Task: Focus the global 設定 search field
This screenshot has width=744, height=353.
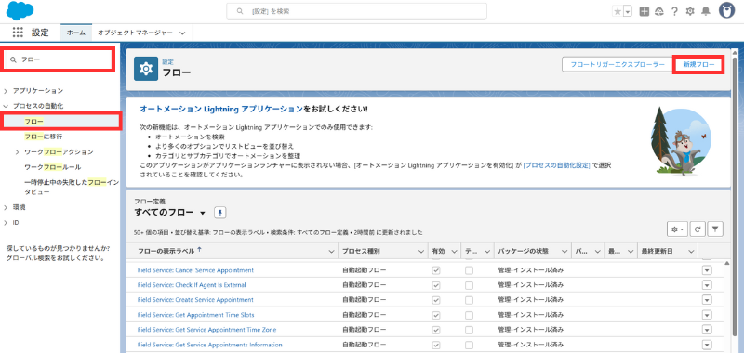Action: (x=357, y=11)
